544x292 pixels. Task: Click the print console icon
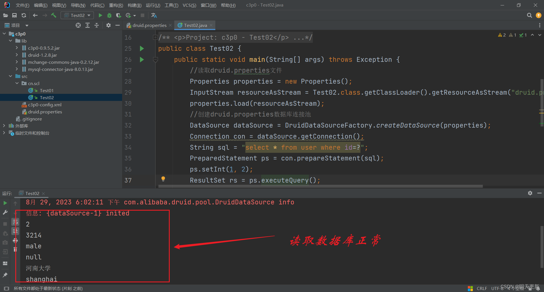(15, 240)
